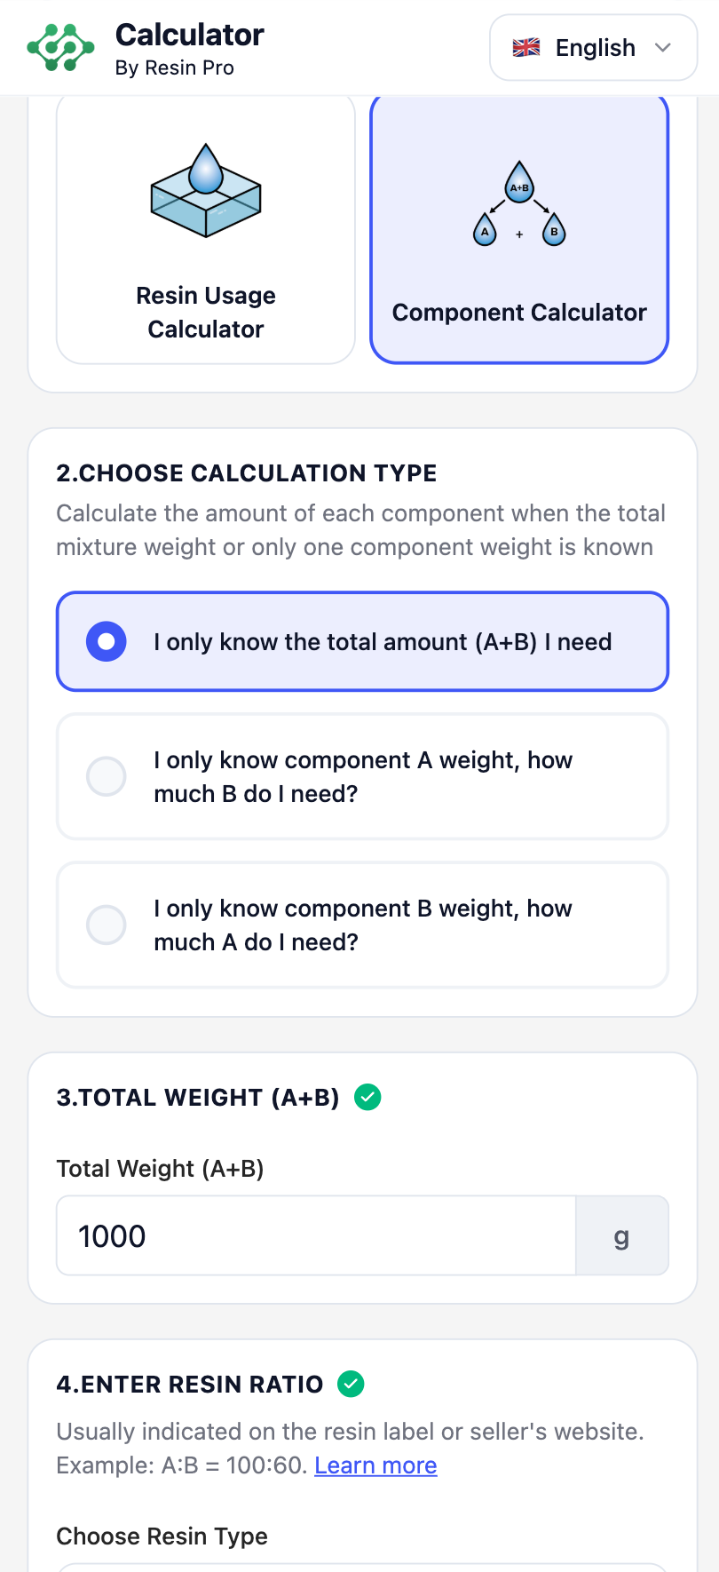This screenshot has height=1572, width=719.
Task: Open the gram unit selector
Action: click(x=621, y=1236)
